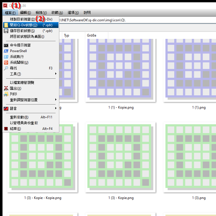Click file name text 1 (3) - Kopie.png

121,198
